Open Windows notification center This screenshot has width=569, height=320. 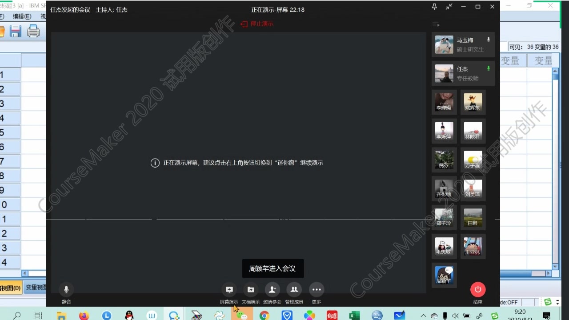point(547,316)
